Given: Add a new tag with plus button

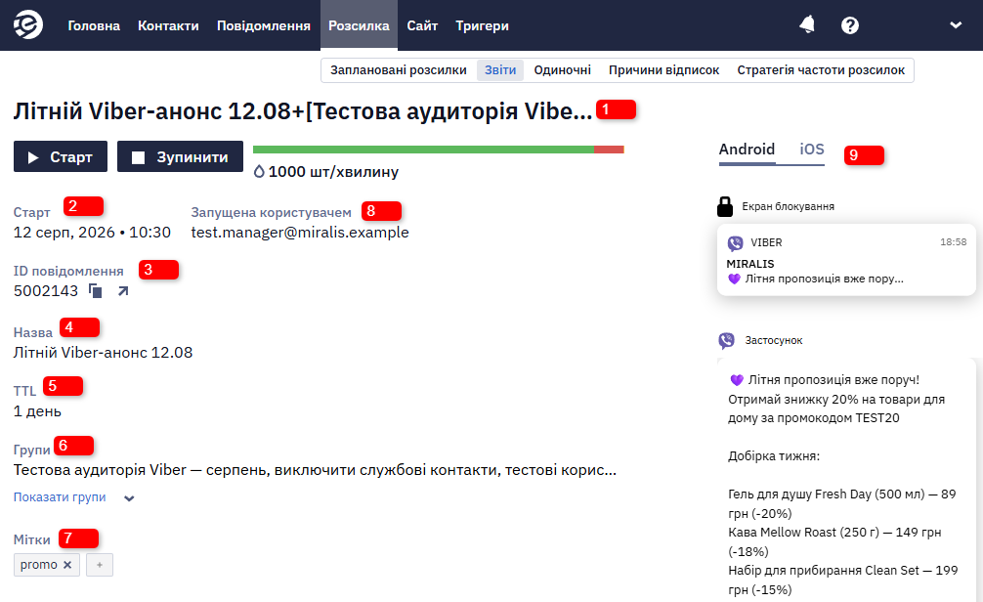Looking at the screenshot, I should pos(99,565).
